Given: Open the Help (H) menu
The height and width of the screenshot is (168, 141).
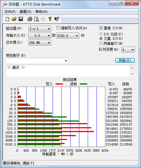Looking at the screenshot, I should [41, 12].
